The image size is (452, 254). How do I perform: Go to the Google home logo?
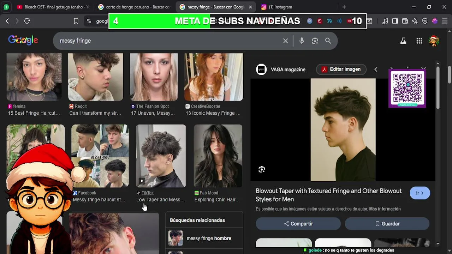23,40
